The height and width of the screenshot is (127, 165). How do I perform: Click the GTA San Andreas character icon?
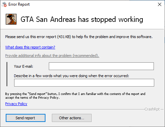[11, 19]
